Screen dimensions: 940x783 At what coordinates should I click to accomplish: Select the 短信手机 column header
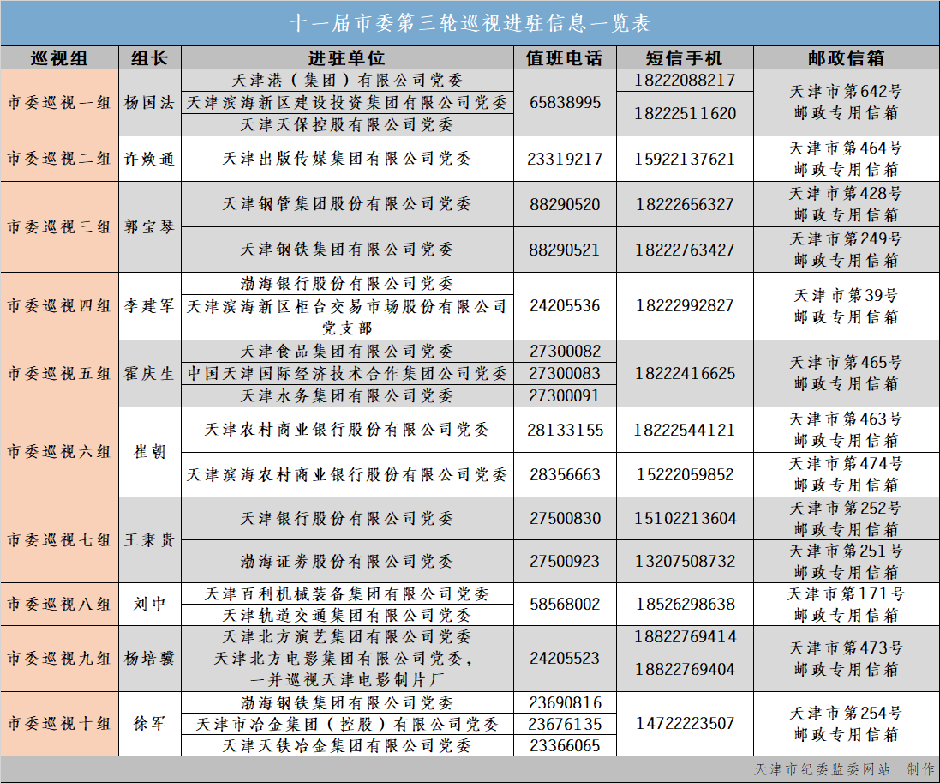coord(685,58)
